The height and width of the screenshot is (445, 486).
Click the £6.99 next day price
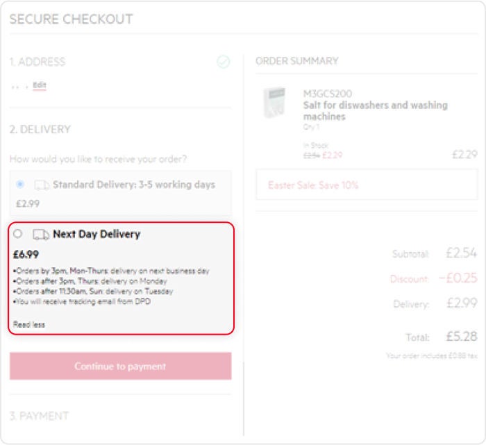pos(26,255)
